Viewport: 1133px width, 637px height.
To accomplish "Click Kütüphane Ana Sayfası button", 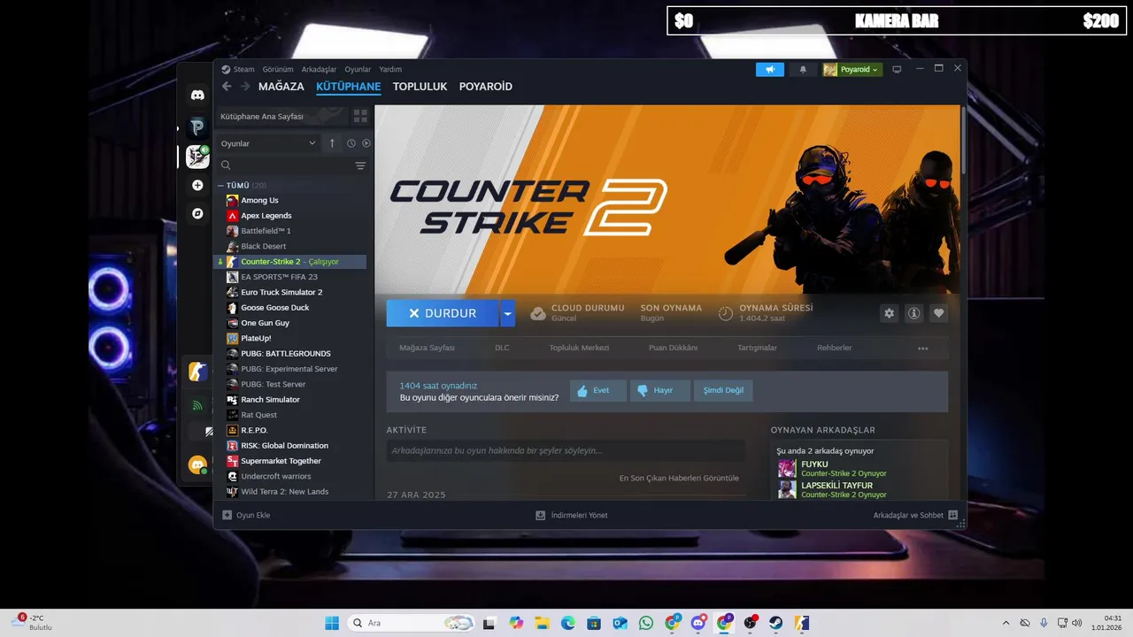I will click(281, 116).
